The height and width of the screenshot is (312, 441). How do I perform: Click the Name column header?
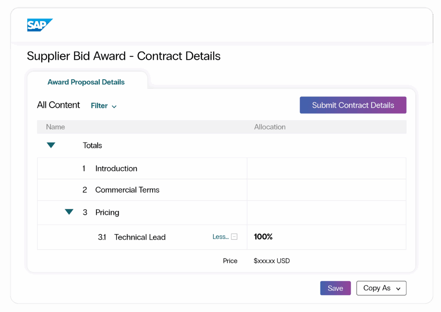[x=56, y=127]
